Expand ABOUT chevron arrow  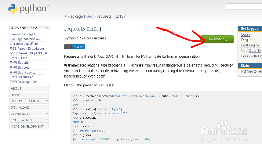coord(47,88)
